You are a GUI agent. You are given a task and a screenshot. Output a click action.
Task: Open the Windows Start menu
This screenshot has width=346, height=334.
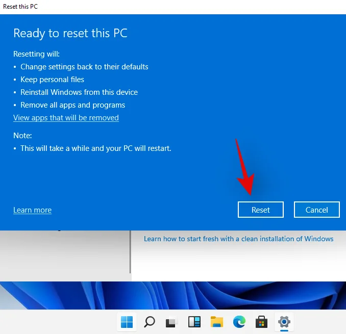point(127,322)
